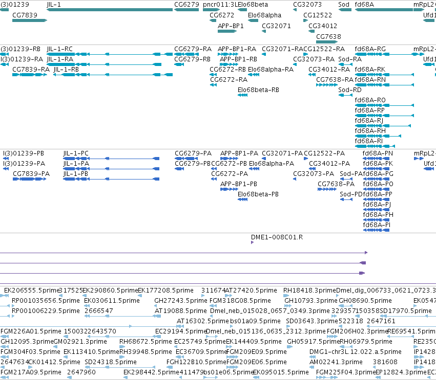Select protein CG34012-PA
This screenshot has width=436, height=380.
coord(329,164)
